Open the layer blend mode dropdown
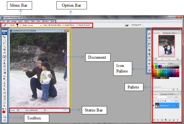 click(x=160, y=97)
